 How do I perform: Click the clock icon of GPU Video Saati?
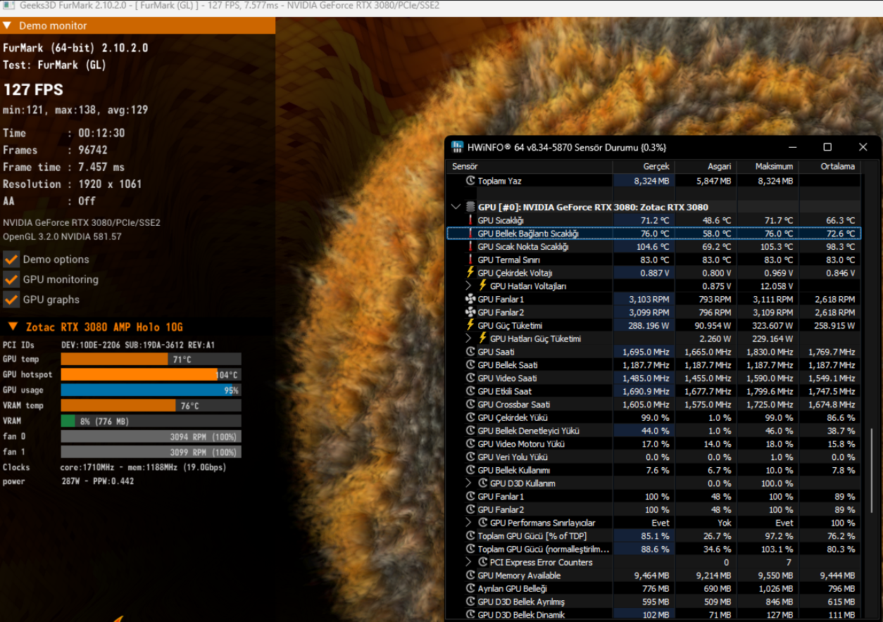click(x=470, y=378)
